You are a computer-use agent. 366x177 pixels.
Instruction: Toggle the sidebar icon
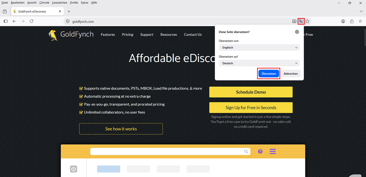[6, 21]
